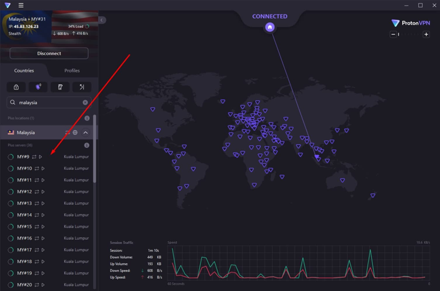The height and width of the screenshot is (291, 440).
Task: Click the Disconnect button
Action: pos(49,54)
